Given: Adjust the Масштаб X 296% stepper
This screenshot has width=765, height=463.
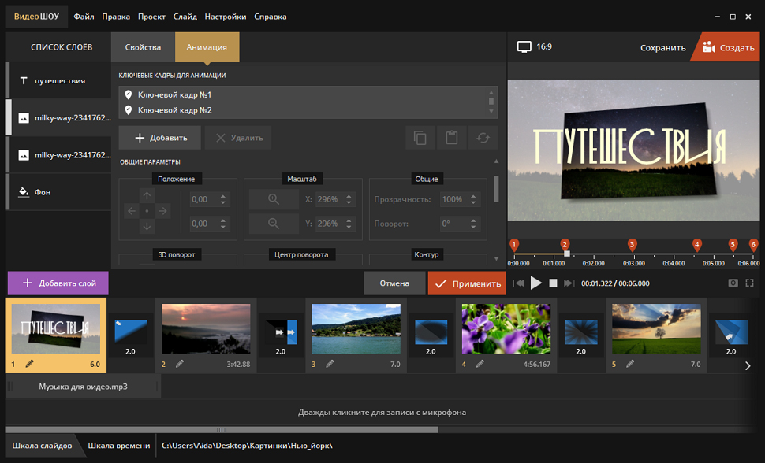Looking at the screenshot, I should [349, 199].
